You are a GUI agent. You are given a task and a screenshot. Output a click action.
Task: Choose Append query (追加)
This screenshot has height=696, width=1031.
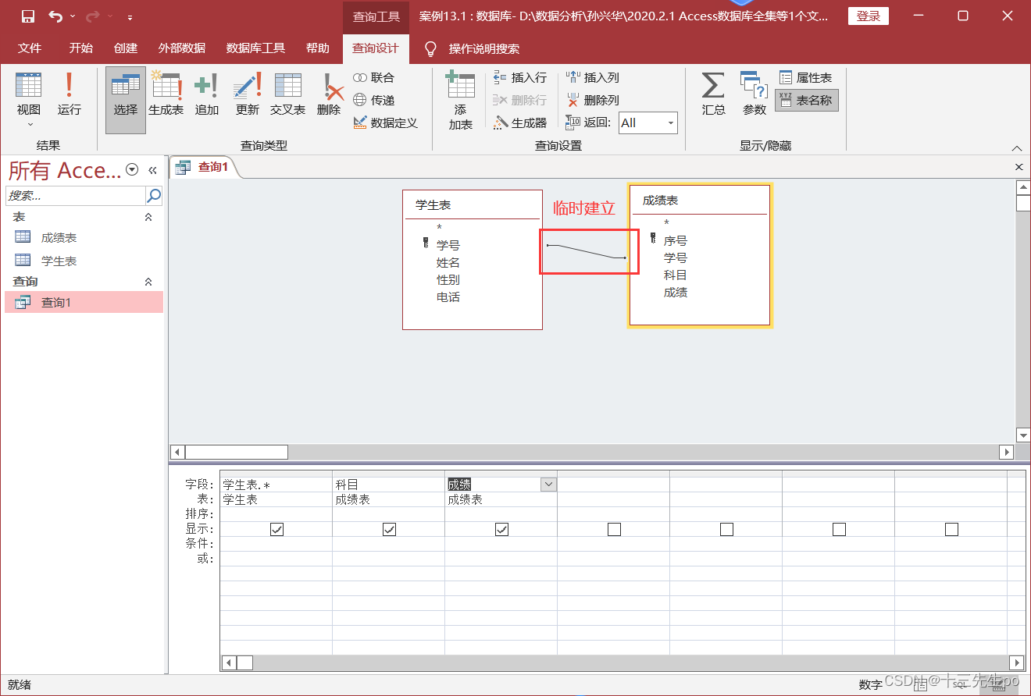tap(206, 94)
